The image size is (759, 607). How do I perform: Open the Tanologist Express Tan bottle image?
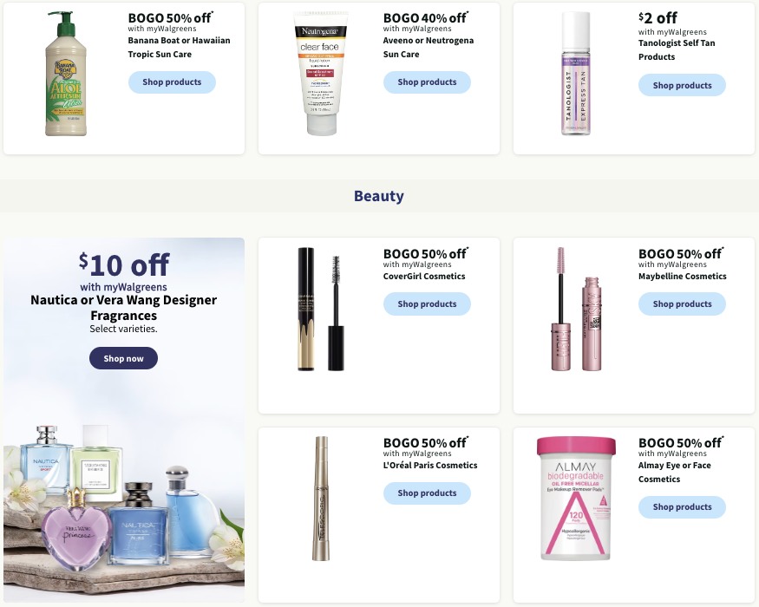coord(576,74)
